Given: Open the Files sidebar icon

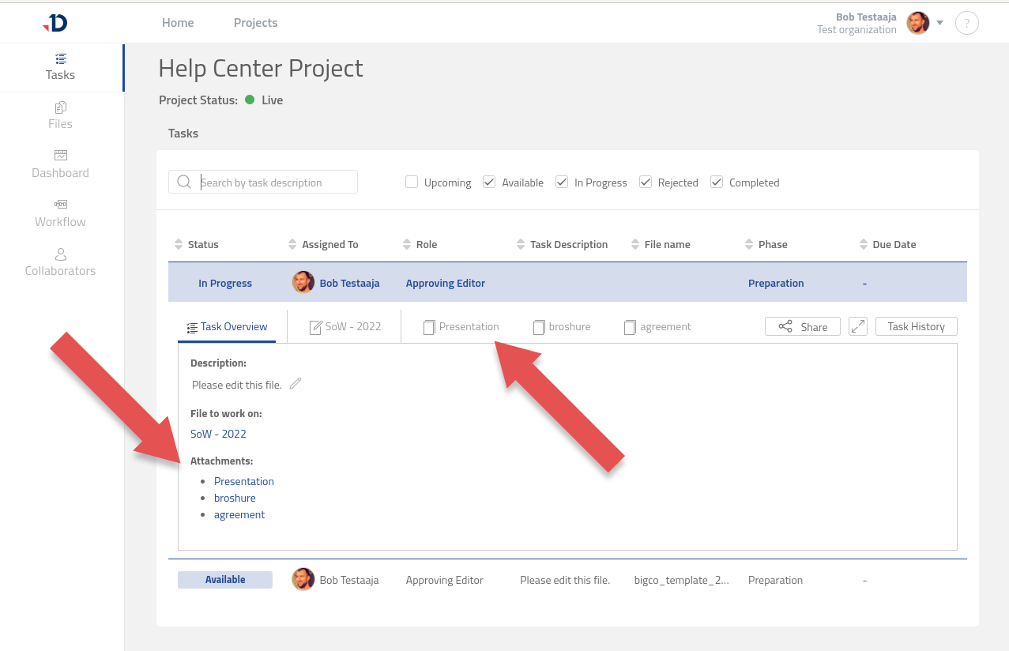Looking at the screenshot, I should 60,107.
